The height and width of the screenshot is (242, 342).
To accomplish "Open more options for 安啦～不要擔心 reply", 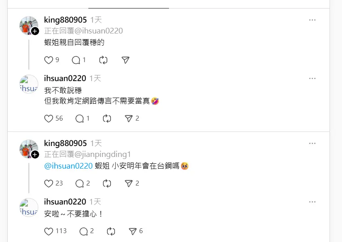I will point(312,202).
